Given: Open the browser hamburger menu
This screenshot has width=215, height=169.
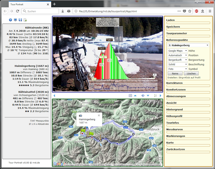Looking at the screenshot, I should (210, 11).
